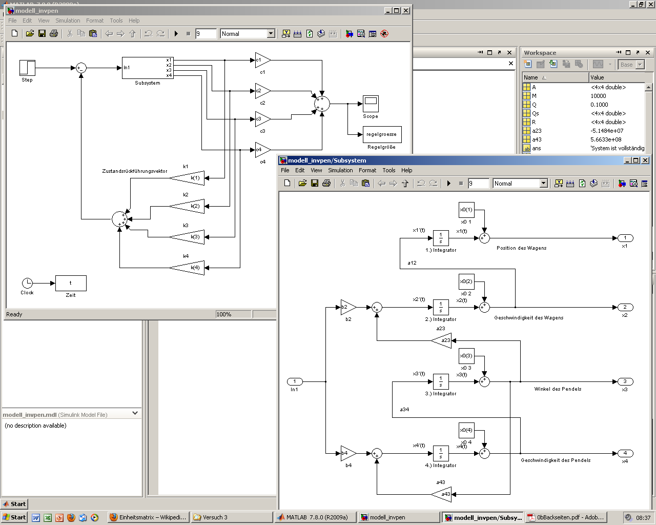
Task: Sort Workspace by Name column header
Action: tap(556, 77)
